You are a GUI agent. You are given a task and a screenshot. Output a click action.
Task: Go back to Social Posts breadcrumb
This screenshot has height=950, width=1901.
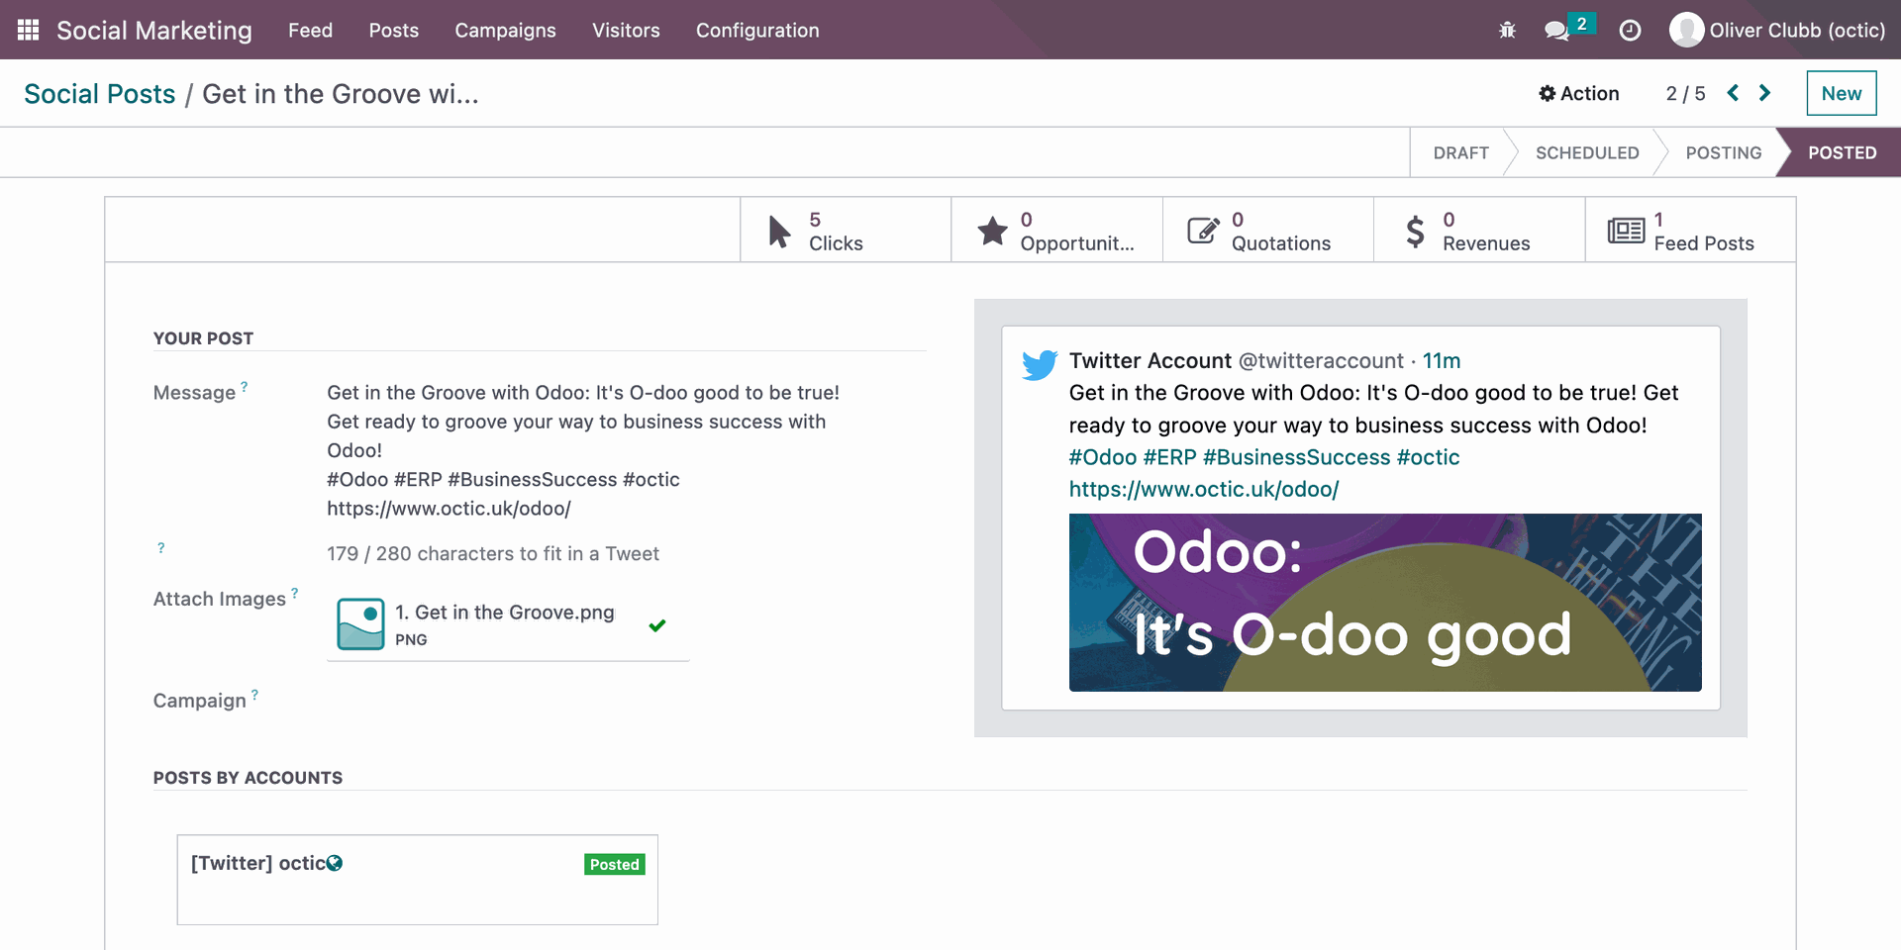pos(100,94)
